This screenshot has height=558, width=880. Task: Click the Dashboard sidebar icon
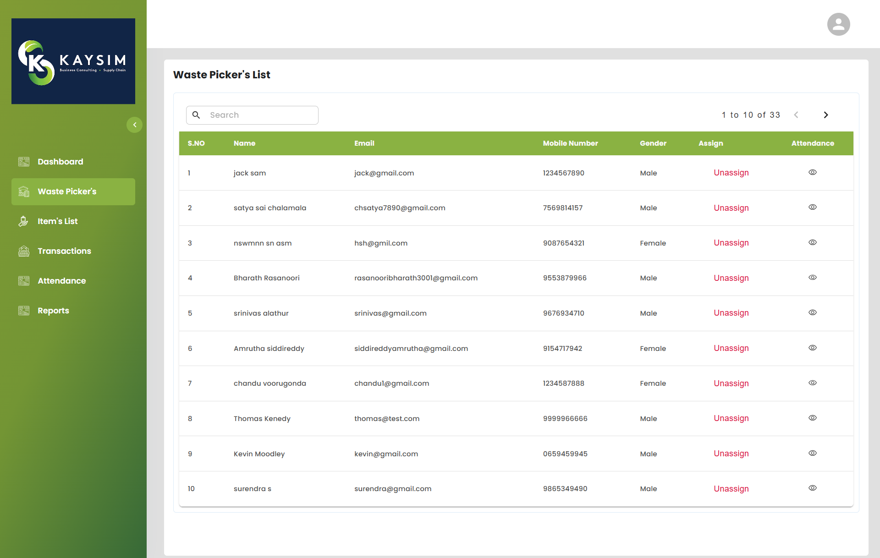tap(24, 162)
